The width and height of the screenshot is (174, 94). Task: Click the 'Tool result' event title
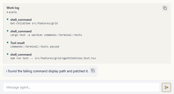(x=17, y=43)
